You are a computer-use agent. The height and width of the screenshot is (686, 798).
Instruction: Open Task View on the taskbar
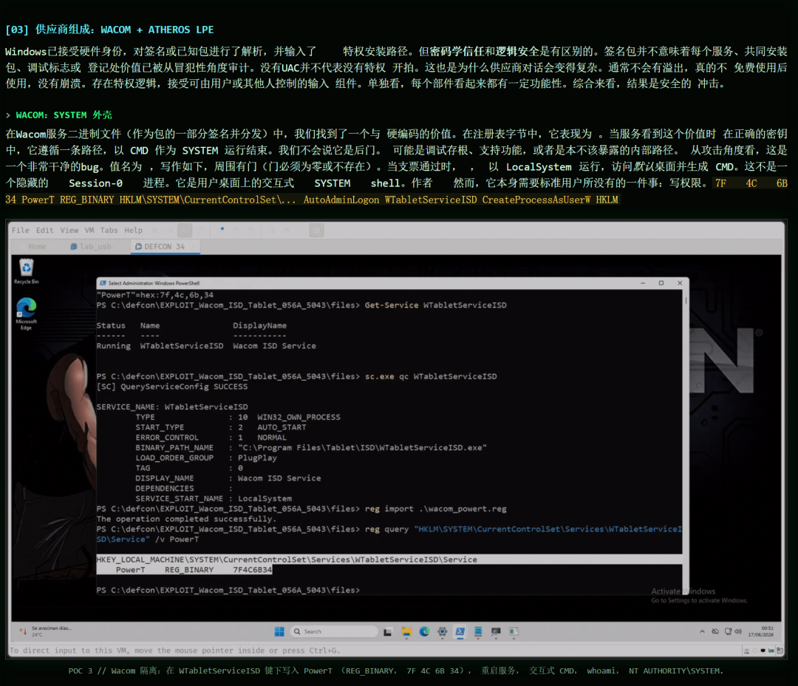click(388, 631)
